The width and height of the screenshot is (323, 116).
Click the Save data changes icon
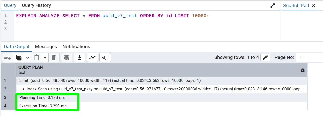66,58
